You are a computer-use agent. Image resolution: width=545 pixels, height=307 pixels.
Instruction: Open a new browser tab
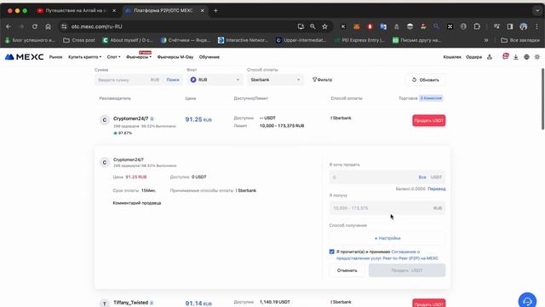(x=215, y=11)
